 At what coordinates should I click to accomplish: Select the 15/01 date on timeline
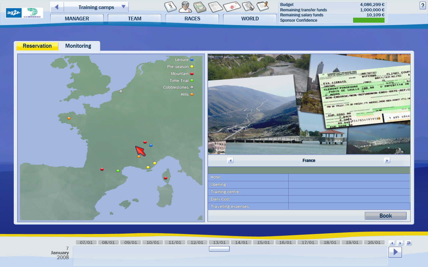tap(263, 243)
